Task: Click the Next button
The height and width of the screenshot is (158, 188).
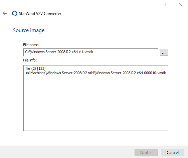Action: point(146,152)
